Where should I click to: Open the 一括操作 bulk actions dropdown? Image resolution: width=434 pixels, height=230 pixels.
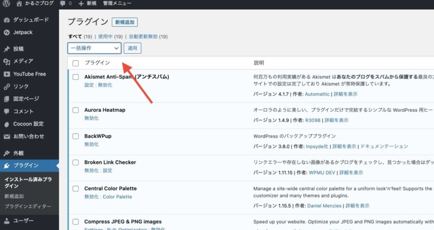[x=94, y=48]
